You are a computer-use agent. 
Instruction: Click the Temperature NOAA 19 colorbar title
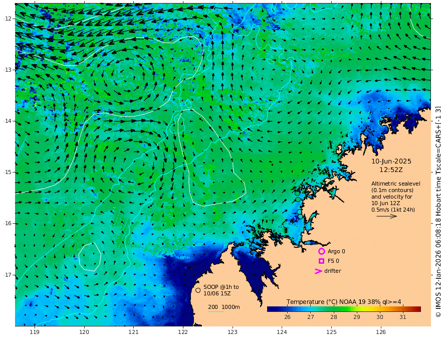(x=344, y=302)
